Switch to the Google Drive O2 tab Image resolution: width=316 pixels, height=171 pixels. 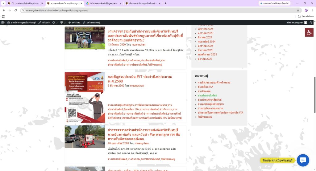pos(103,3)
